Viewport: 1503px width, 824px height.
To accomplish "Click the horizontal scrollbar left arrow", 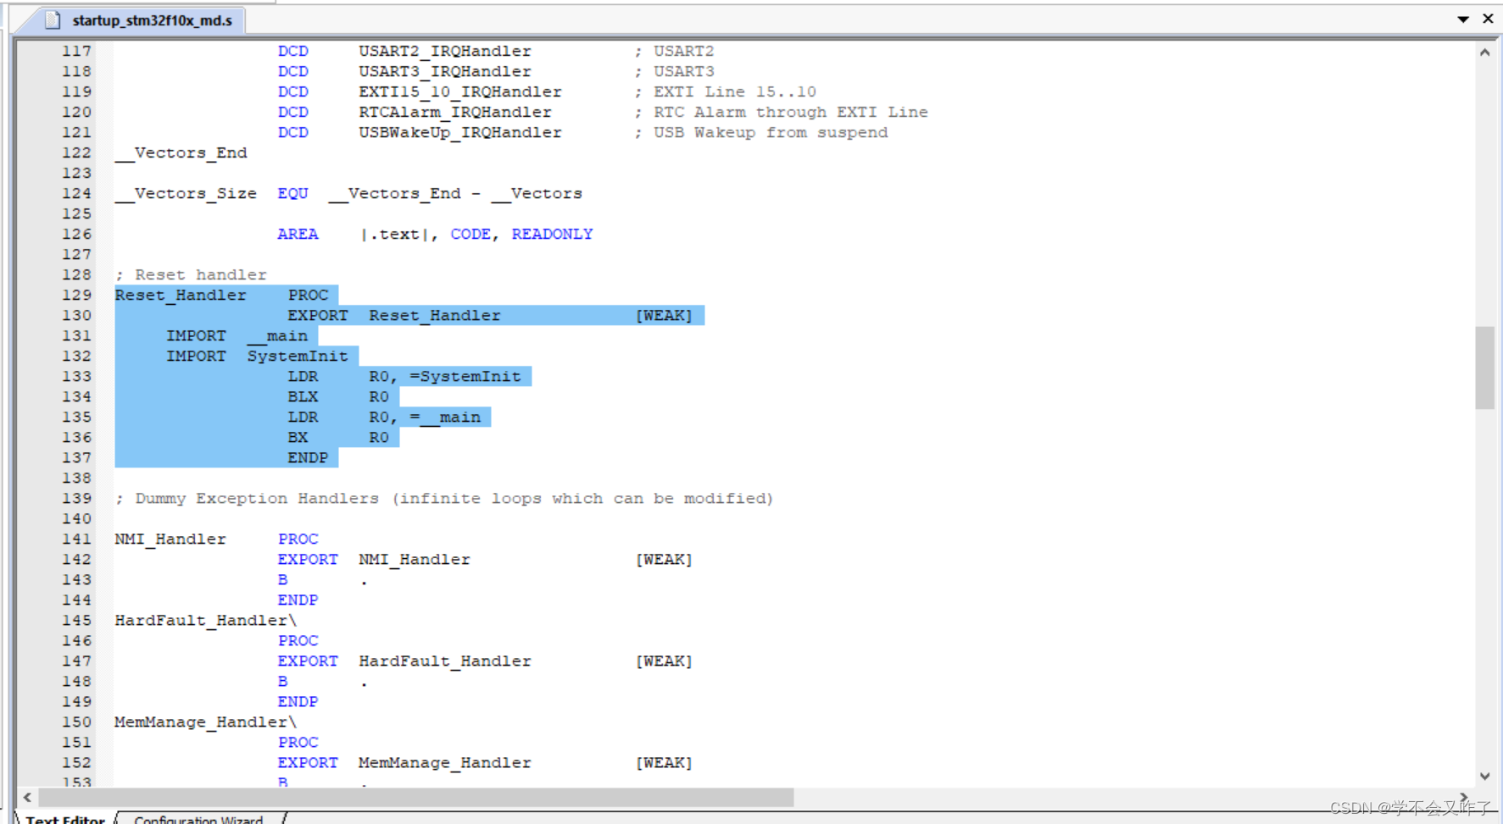I will (x=28, y=797).
